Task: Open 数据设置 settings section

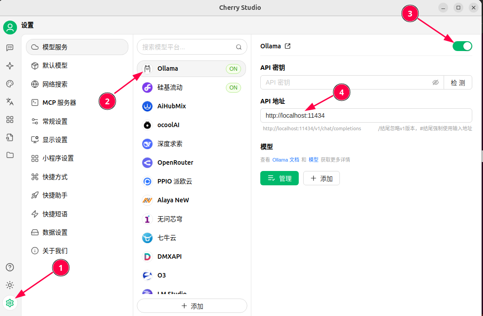Action: tap(77, 232)
